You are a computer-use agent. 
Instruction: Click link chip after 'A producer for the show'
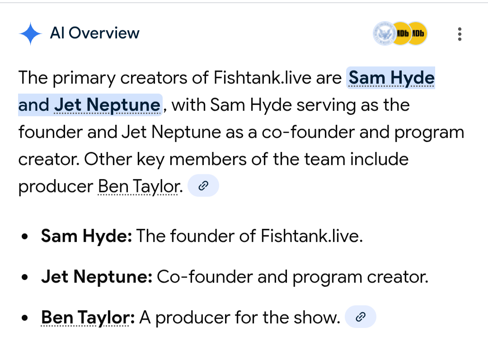point(360,317)
